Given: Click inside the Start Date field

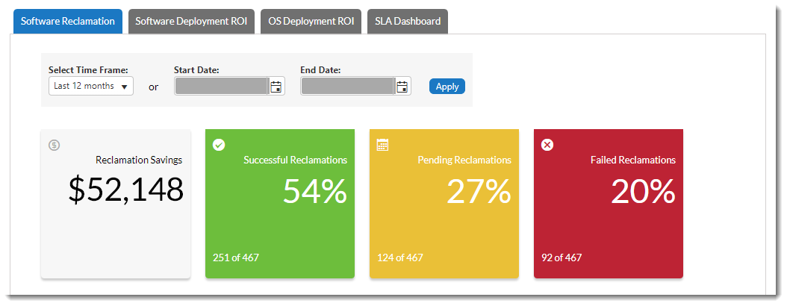Looking at the screenshot, I should point(221,87).
